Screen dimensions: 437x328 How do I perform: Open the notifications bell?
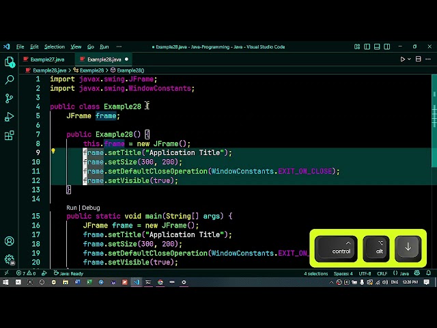pos(428,273)
